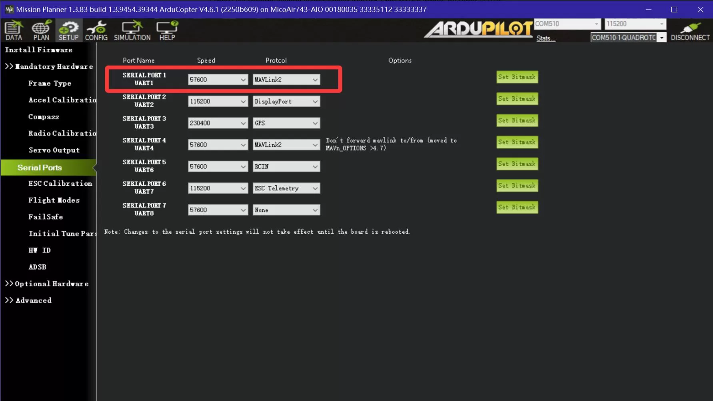Open the Stats... link
Image resolution: width=713 pixels, height=401 pixels.
click(x=546, y=38)
